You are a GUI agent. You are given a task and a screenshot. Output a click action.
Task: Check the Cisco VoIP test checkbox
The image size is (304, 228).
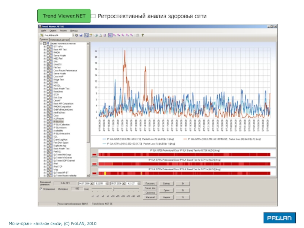coord(48,76)
